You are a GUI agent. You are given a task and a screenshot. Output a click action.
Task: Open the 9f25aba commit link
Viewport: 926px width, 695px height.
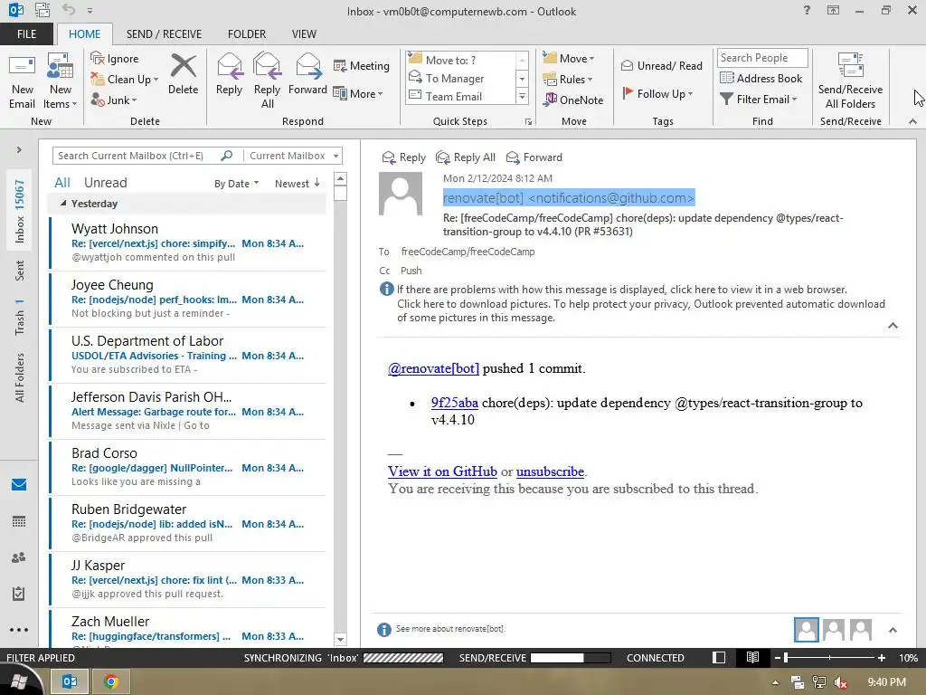click(x=455, y=403)
